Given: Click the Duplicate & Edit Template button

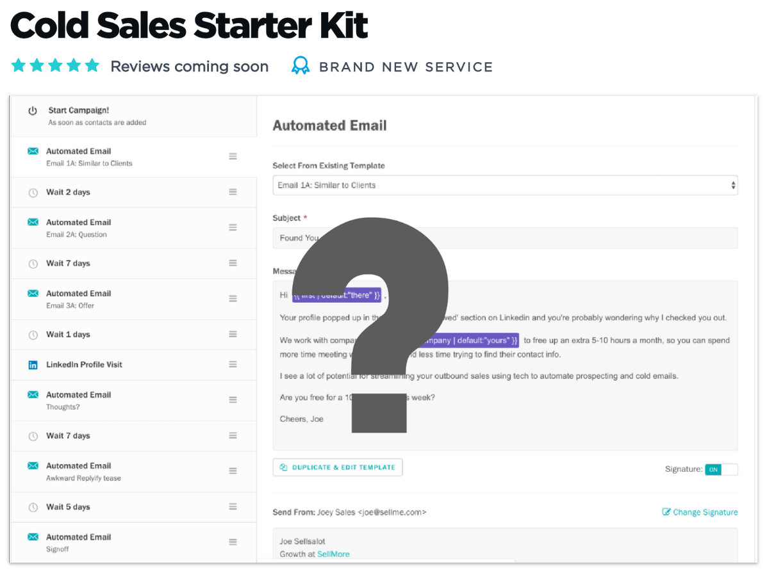Looking at the screenshot, I should coord(338,467).
